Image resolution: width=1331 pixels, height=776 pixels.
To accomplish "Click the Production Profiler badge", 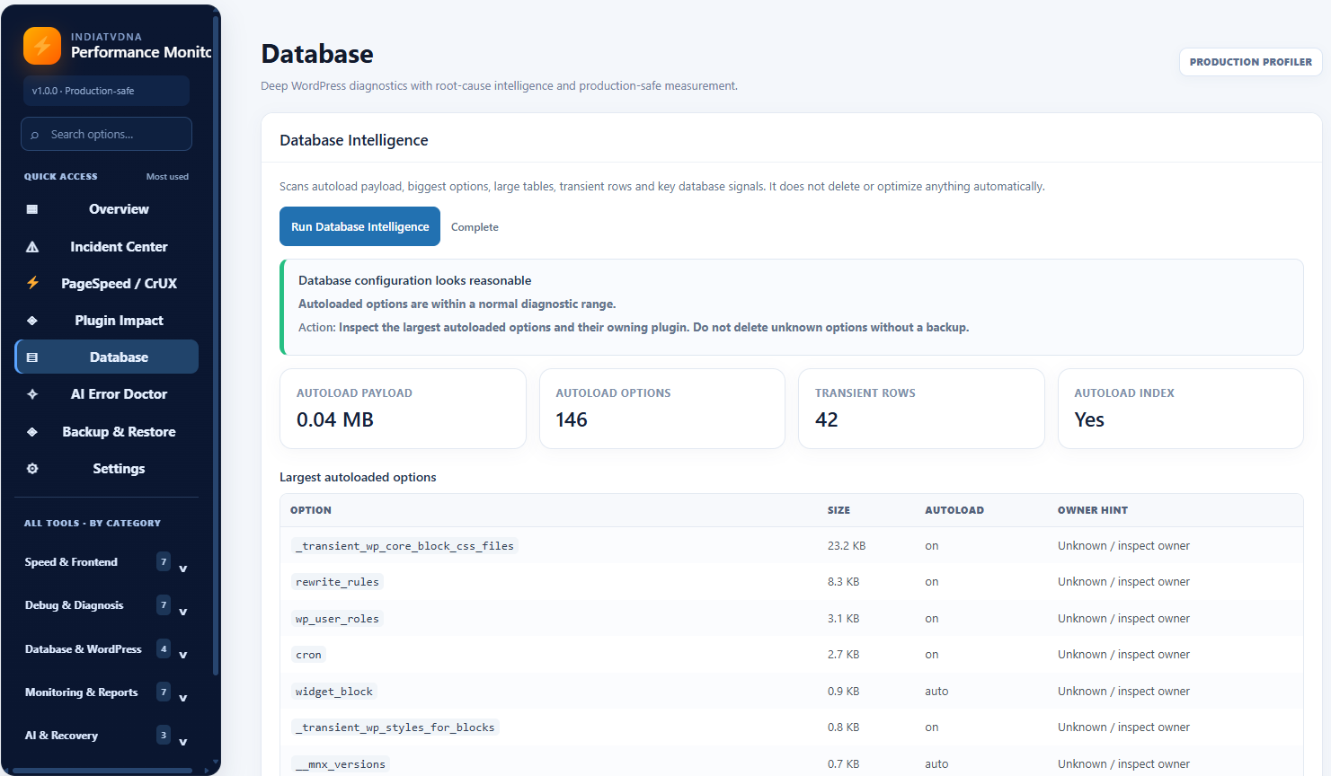I will click(1250, 62).
